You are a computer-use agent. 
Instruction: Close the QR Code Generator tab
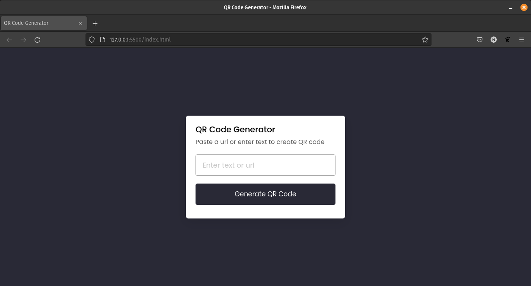(80, 23)
